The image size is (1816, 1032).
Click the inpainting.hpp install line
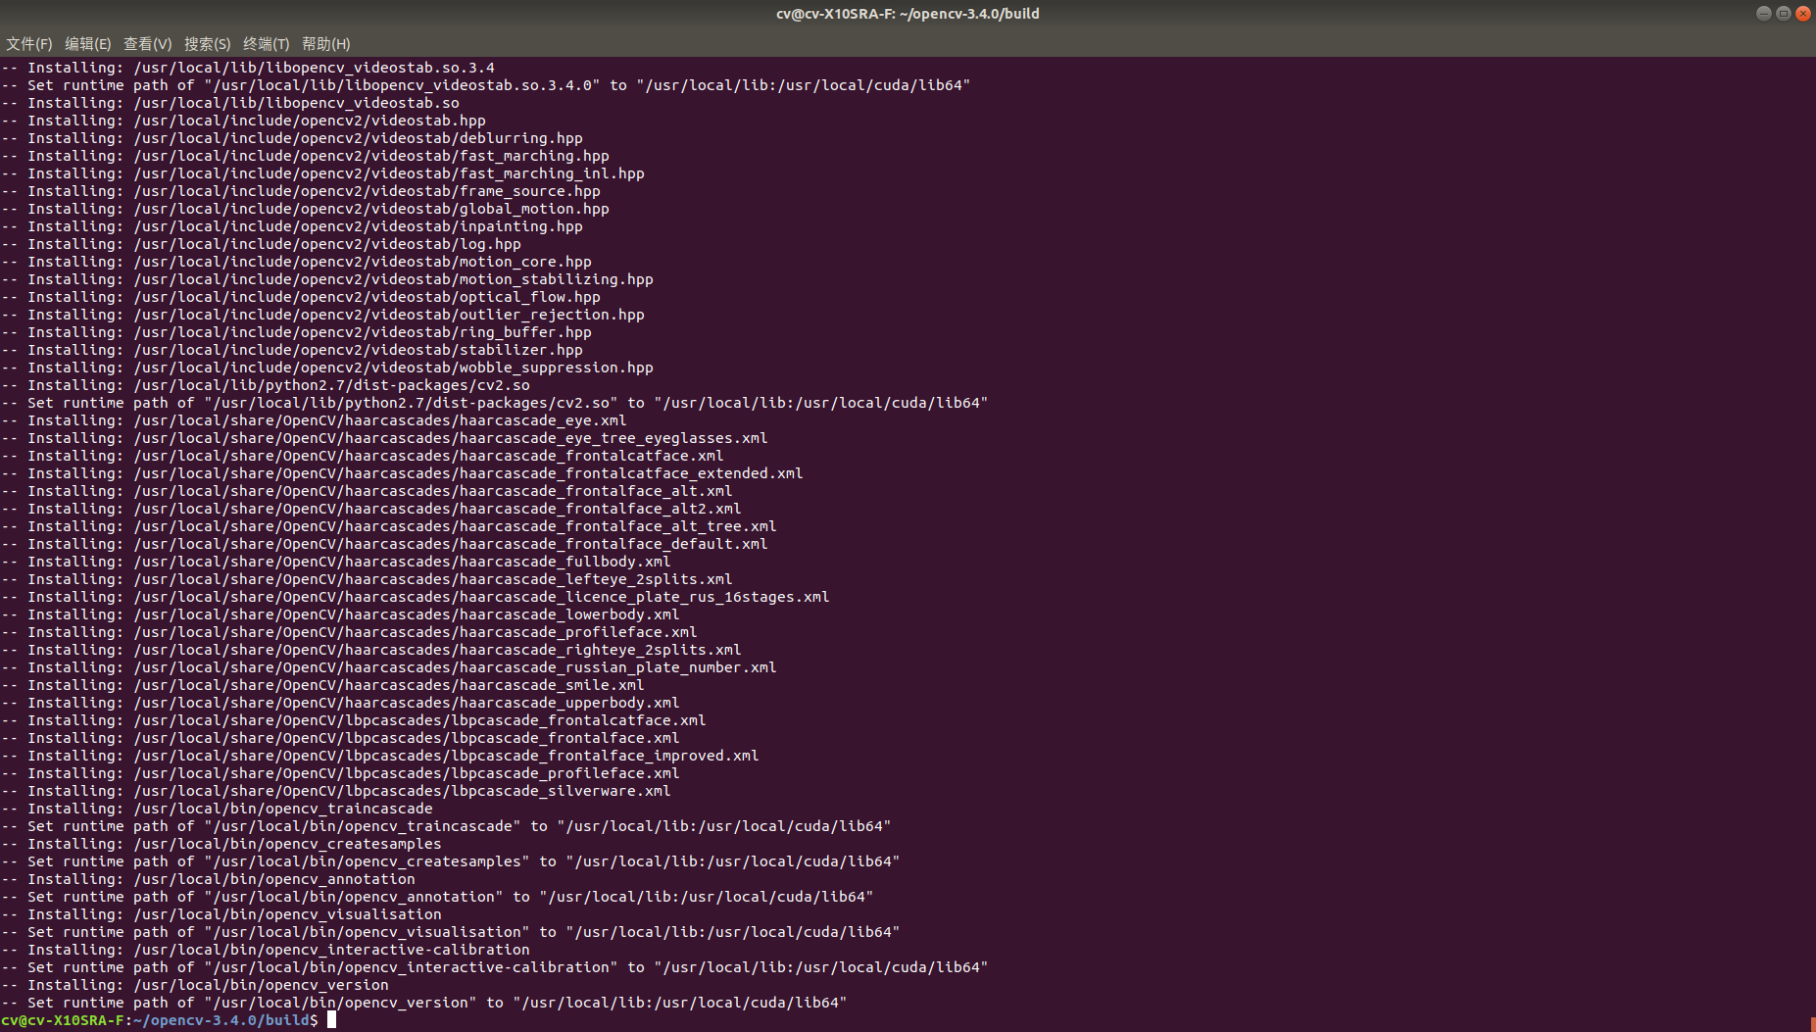[292, 226]
